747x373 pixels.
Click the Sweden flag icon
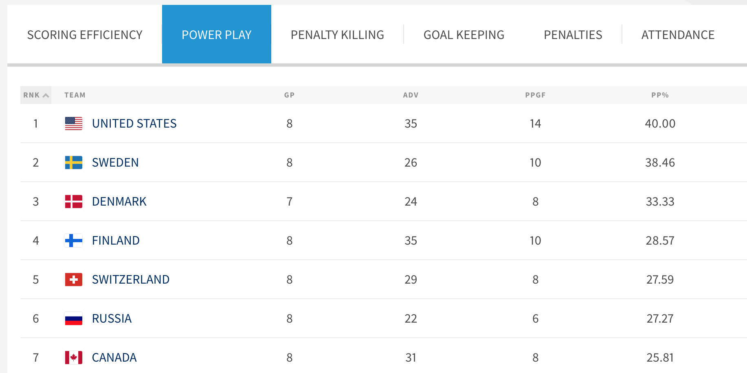[74, 163]
